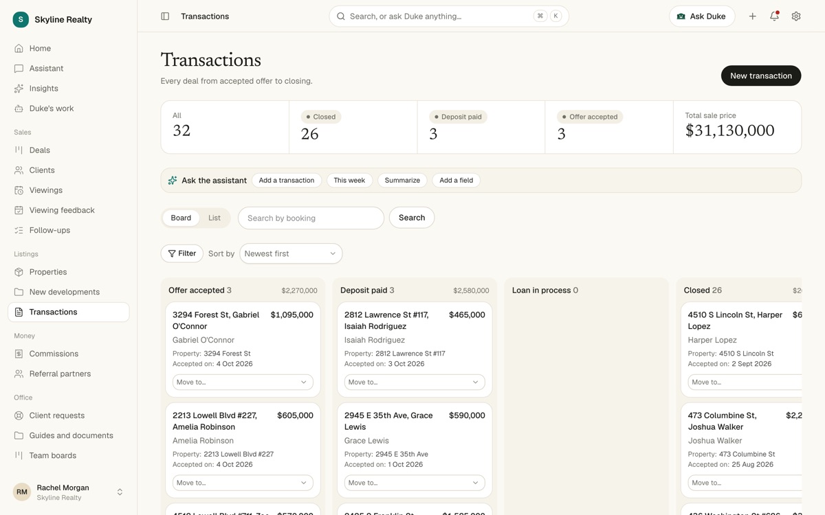825x515 pixels.
Task: Click the $590,000 price on Grace Lewis card
Action: (x=467, y=415)
